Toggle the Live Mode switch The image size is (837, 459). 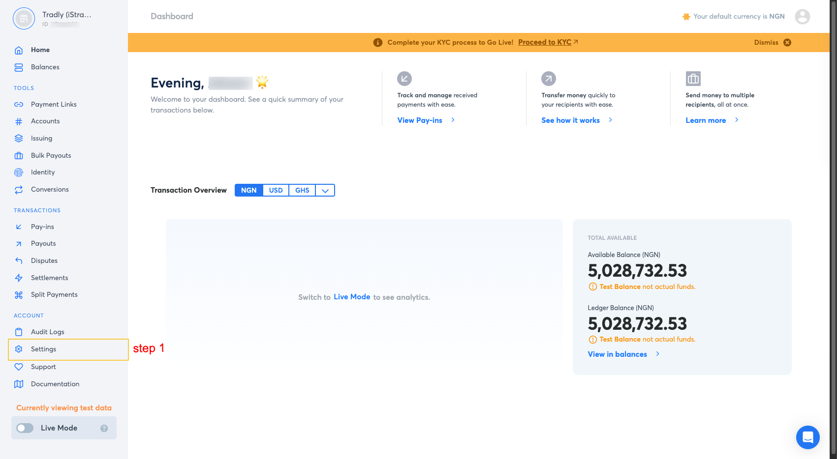[25, 428]
